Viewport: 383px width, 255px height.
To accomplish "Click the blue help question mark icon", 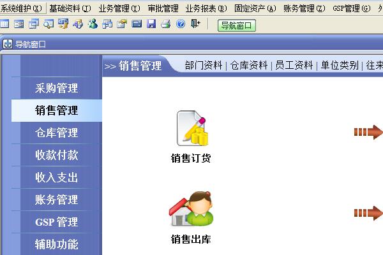I will pyautogui.click(x=181, y=24).
